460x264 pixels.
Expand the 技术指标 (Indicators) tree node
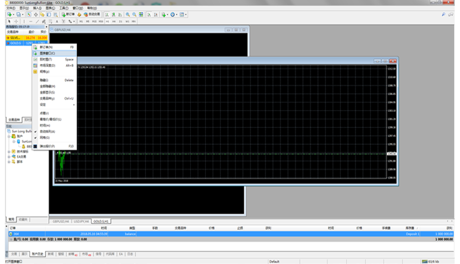coord(9,152)
